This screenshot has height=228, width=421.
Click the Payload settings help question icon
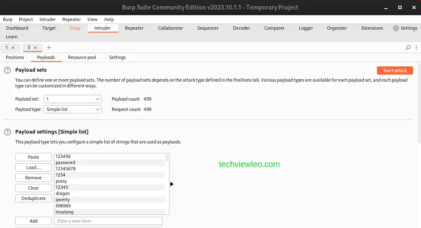(7, 132)
